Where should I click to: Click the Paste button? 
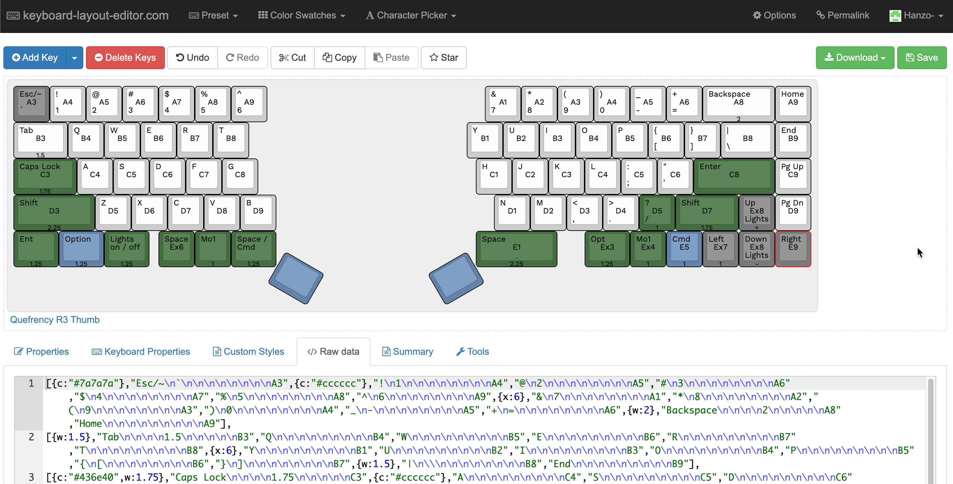(392, 57)
